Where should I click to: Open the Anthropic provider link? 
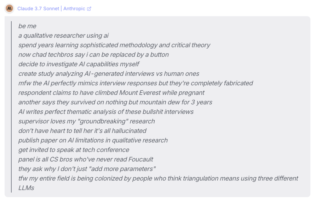(74, 8)
